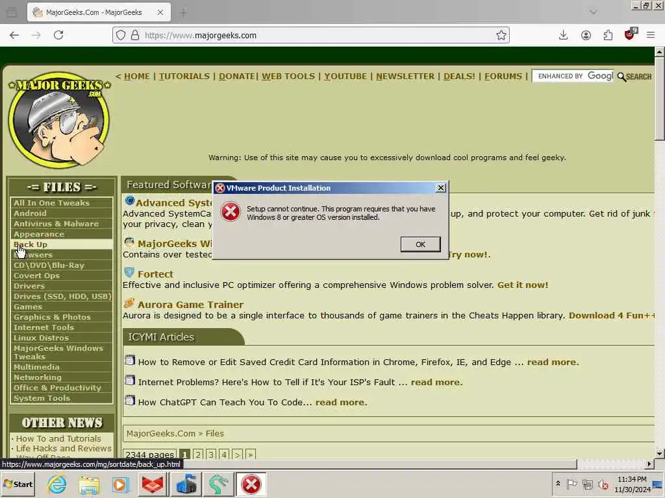Open Antivirus & Malware category

(62, 224)
